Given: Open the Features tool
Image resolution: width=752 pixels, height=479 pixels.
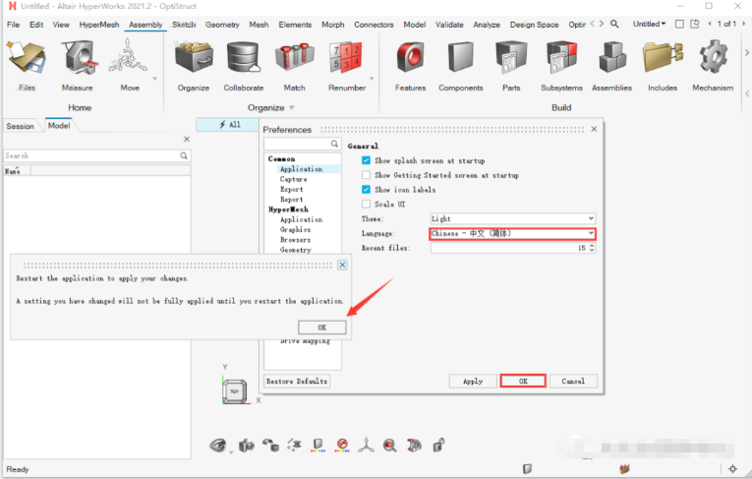Looking at the screenshot, I should click(410, 61).
